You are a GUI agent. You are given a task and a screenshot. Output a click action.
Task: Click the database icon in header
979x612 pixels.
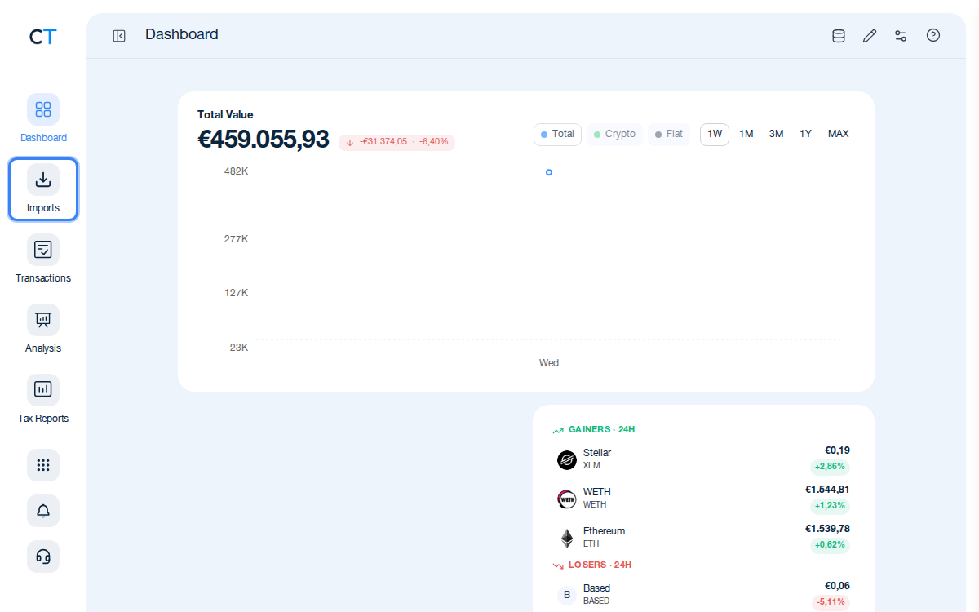838,36
